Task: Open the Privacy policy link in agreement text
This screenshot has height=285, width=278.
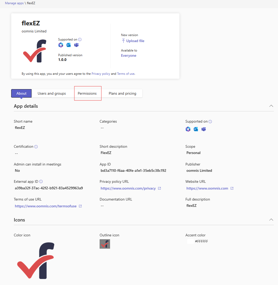Action: [x=101, y=74]
